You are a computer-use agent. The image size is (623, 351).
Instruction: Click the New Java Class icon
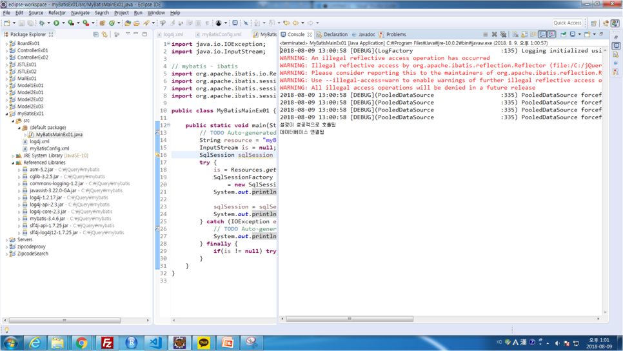(112, 23)
